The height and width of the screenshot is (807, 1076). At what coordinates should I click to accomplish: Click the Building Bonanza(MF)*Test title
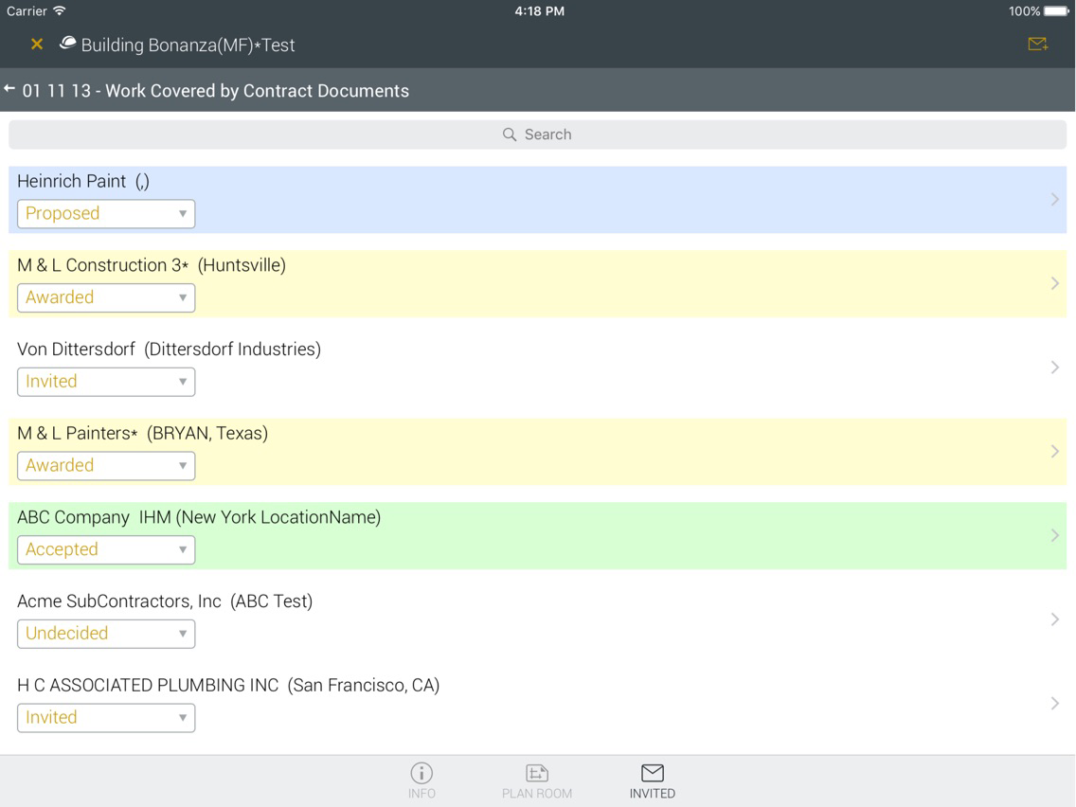point(188,45)
